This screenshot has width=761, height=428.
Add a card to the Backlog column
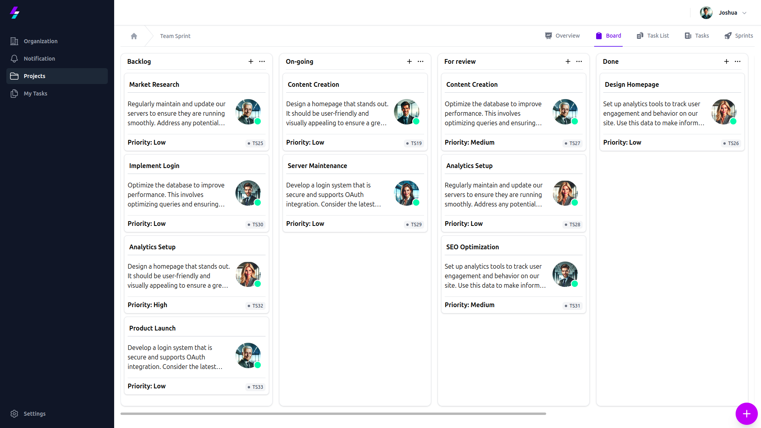pos(251,61)
